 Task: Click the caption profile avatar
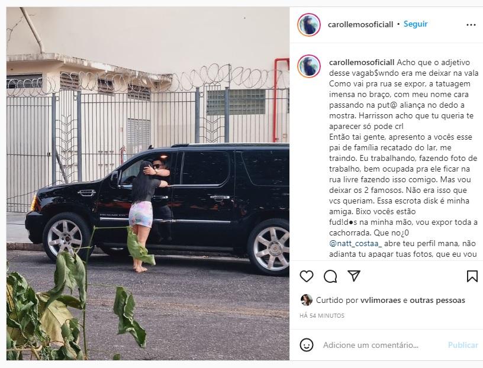pyautogui.click(x=308, y=66)
